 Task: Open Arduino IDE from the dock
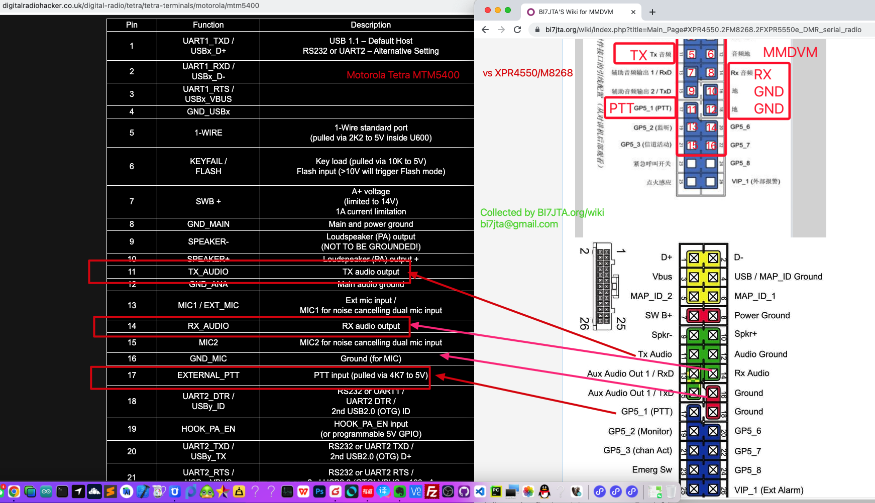tap(46, 491)
